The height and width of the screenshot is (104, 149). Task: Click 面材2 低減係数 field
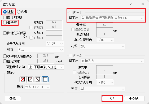click(104, 77)
